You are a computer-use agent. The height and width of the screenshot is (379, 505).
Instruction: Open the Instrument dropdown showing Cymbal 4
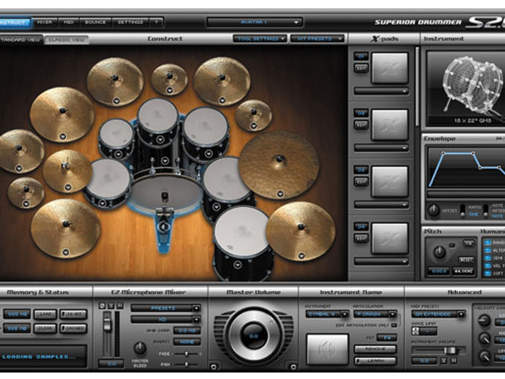click(327, 314)
